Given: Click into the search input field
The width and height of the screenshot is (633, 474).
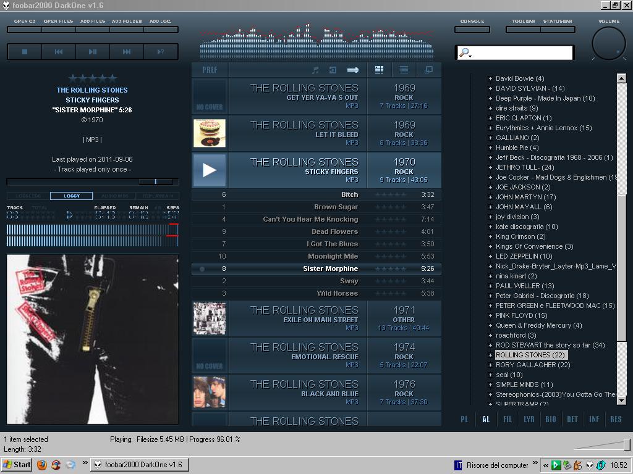Looking at the screenshot, I should coord(522,53).
